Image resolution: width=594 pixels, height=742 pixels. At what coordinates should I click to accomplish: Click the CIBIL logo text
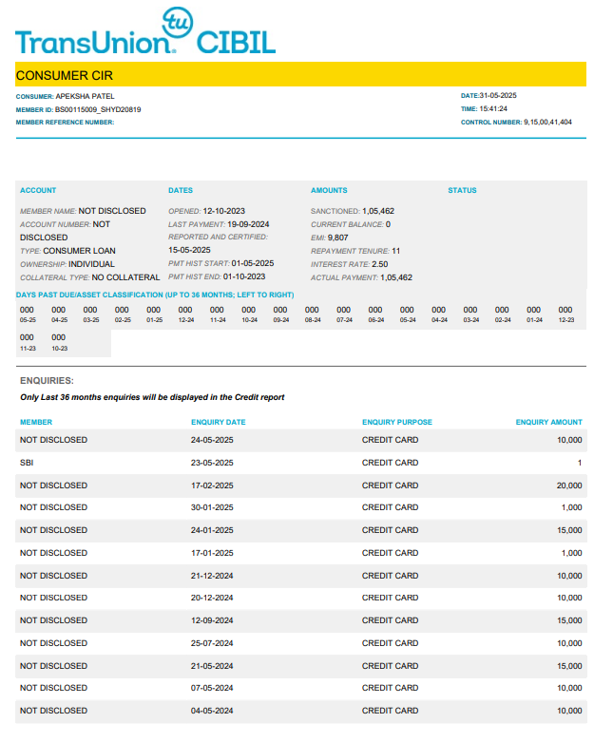236,43
